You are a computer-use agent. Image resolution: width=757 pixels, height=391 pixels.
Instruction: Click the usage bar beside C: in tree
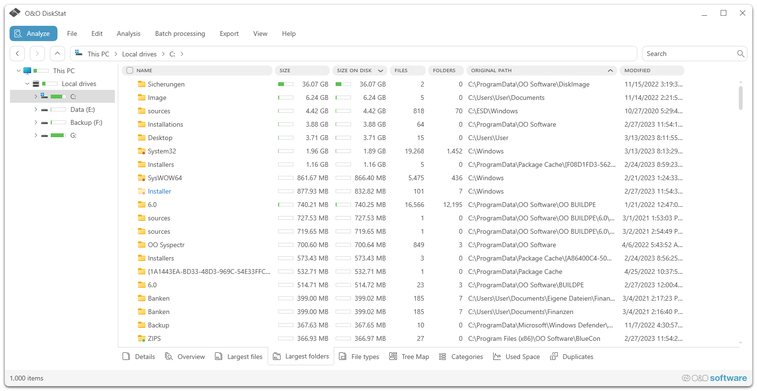58,97
